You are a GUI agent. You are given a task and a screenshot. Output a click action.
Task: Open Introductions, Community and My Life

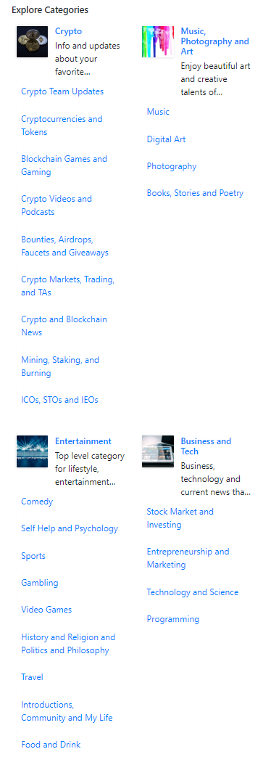pos(67,711)
